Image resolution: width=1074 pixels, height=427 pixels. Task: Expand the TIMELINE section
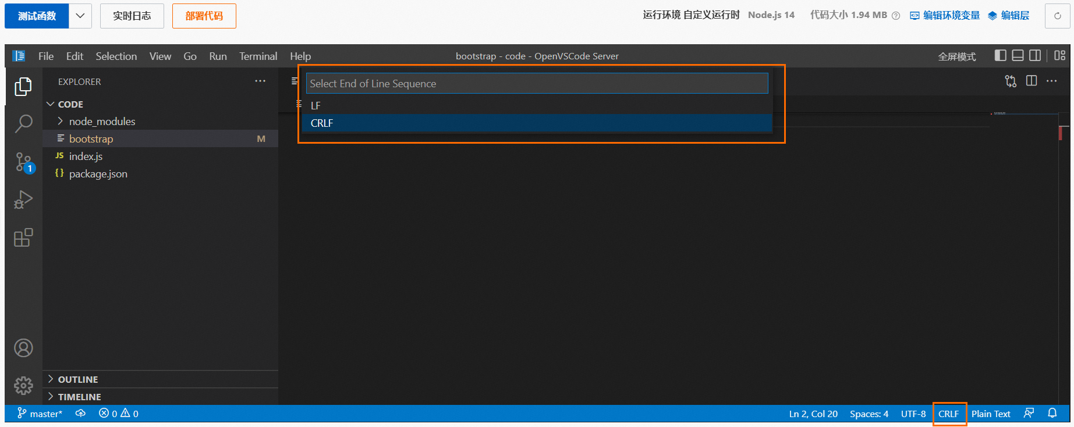[160, 397]
